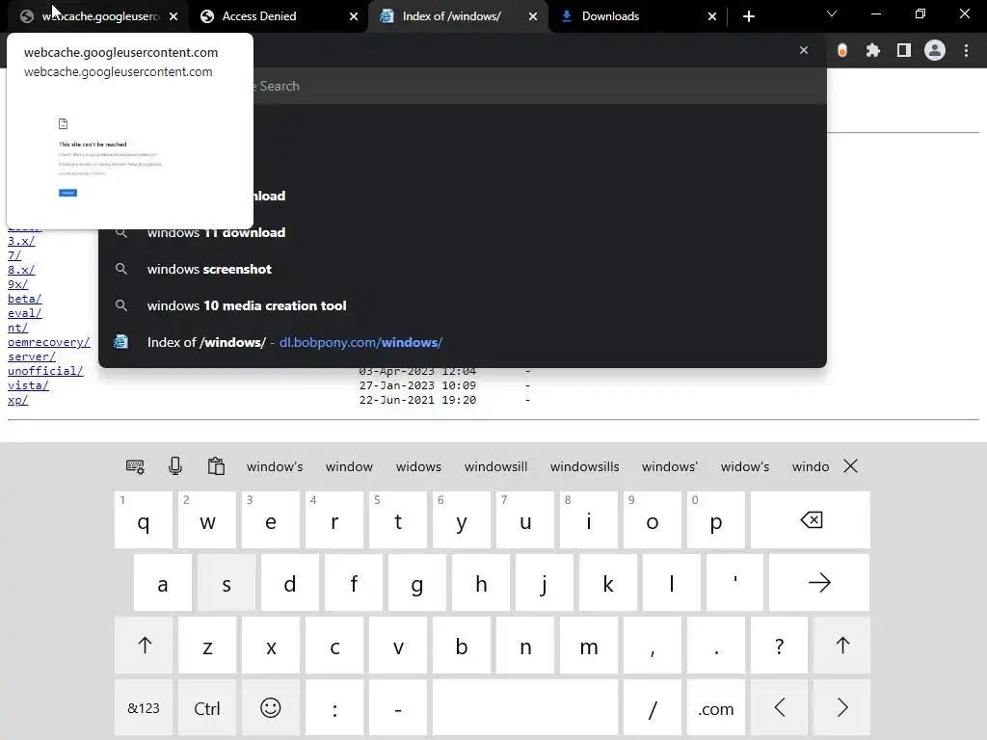This screenshot has width=987, height=740.
Task: Pick the word suggestion windowsills
Action: click(585, 467)
